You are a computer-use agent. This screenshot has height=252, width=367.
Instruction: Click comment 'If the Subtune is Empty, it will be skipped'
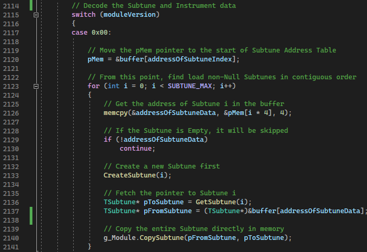click(196, 131)
